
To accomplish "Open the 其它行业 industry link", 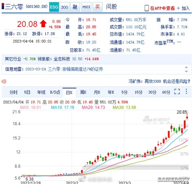I will pyautogui.click(x=13, y=59).
